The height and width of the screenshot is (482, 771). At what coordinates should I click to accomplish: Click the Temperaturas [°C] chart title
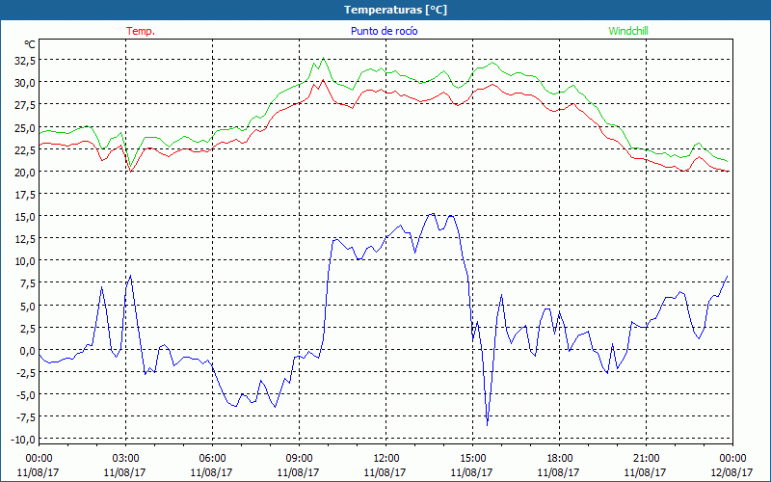point(395,10)
